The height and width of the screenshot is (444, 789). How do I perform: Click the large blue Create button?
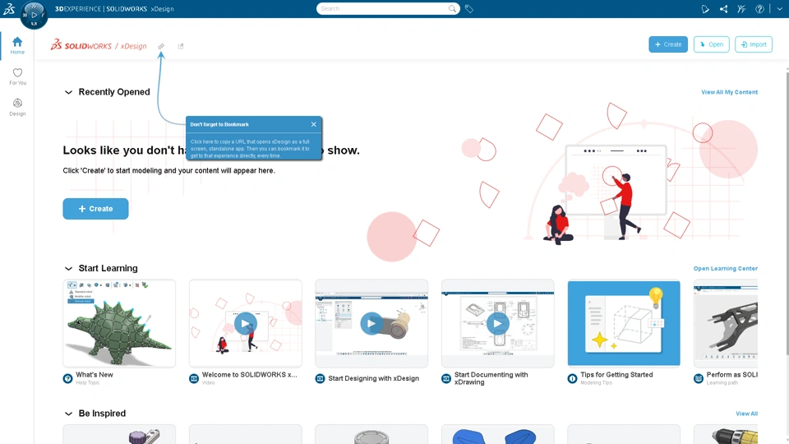(x=95, y=208)
